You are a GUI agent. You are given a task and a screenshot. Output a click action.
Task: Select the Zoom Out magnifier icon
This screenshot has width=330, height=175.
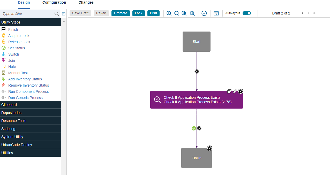(177, 13)
